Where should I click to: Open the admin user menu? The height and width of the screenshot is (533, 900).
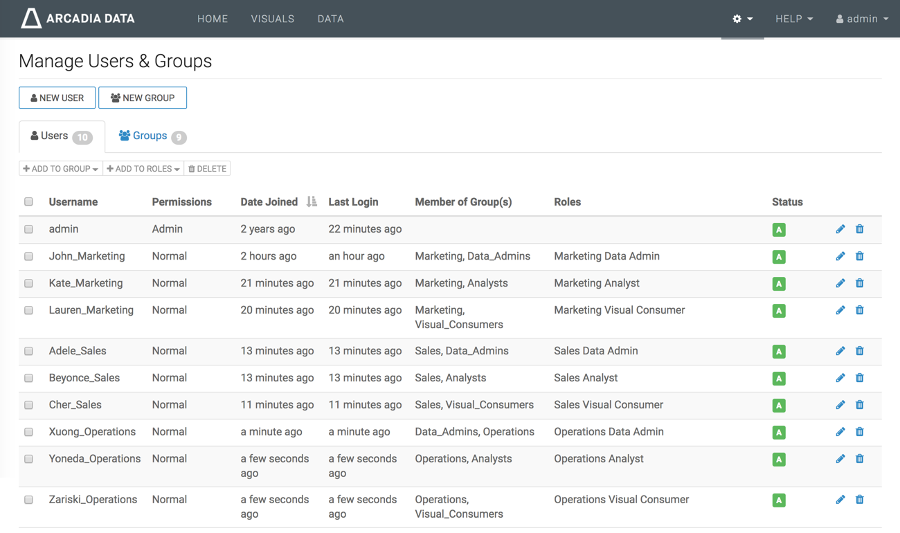[862, 19]
